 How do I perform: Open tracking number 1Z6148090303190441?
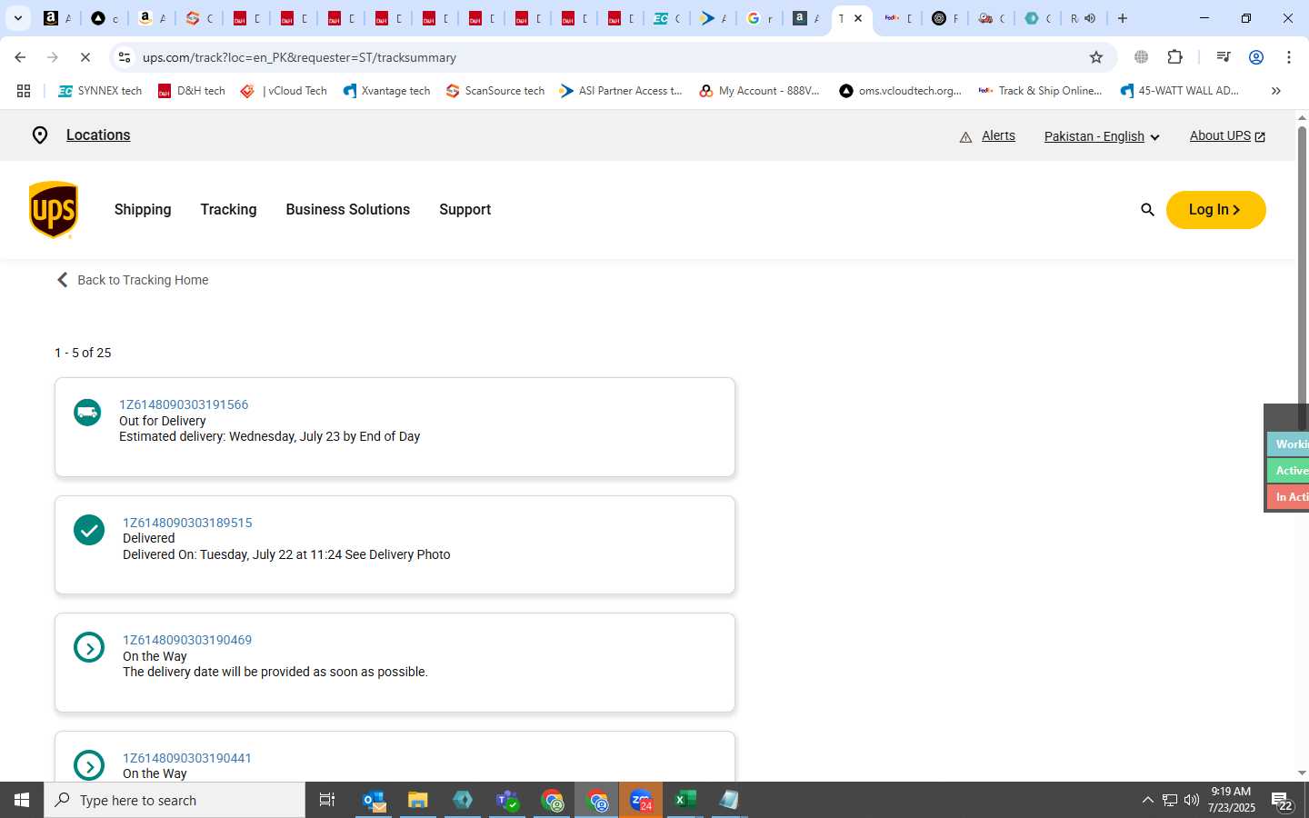pyautogui.click(x=187, y=758)
